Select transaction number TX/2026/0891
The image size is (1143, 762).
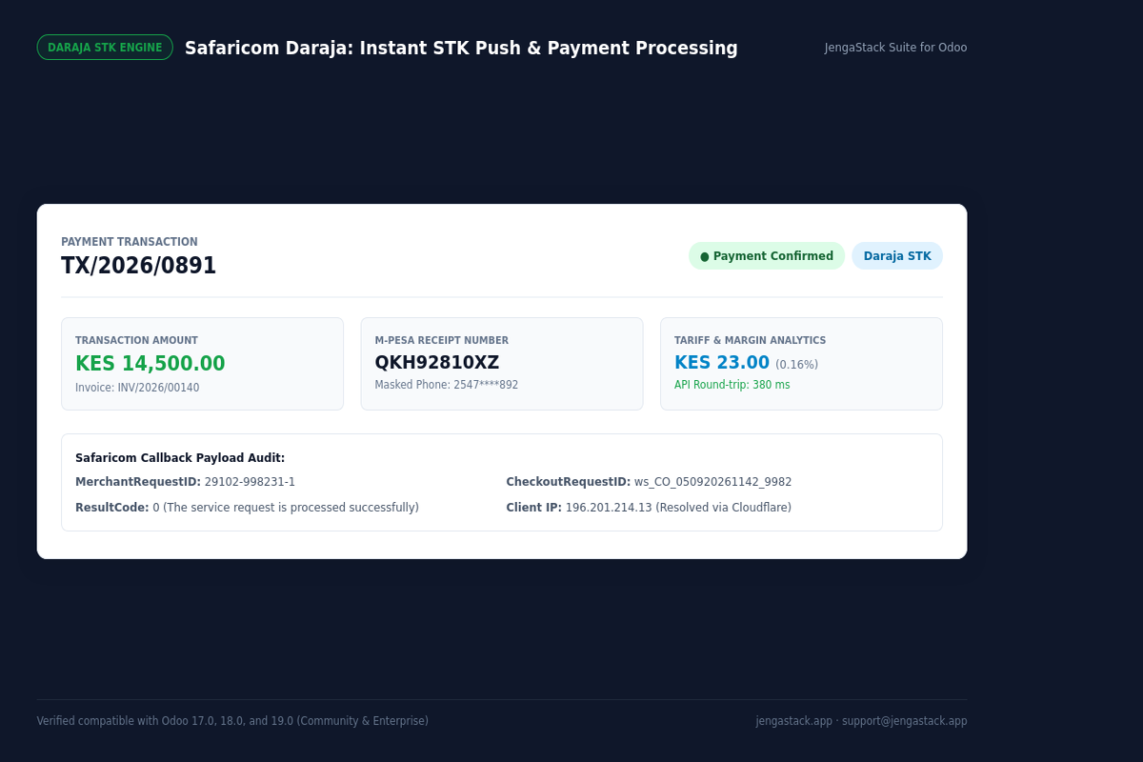coord(139,266)
